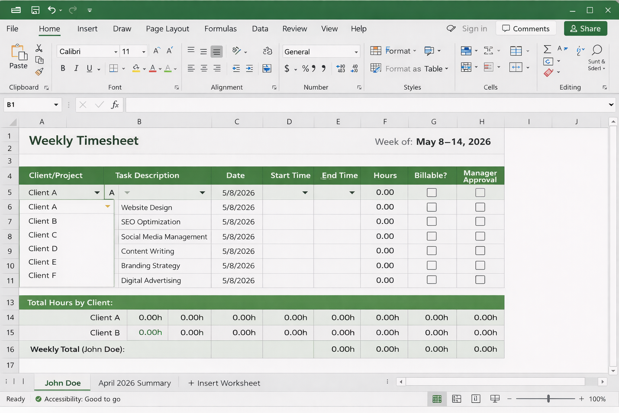
Task: Adjust the zoom slider handle
Action: coord(548,399)
